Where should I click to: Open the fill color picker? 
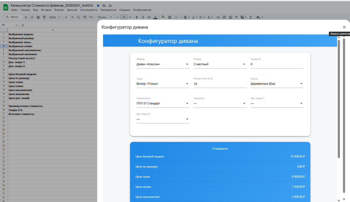(x=163, y=17)
